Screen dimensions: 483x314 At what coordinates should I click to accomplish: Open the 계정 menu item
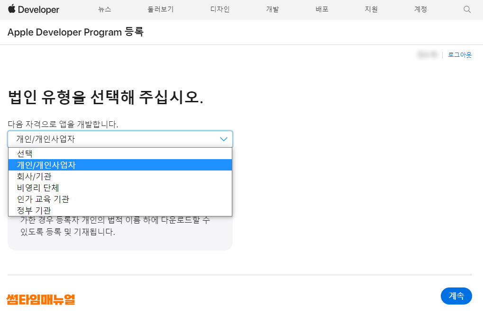[420, 9]
